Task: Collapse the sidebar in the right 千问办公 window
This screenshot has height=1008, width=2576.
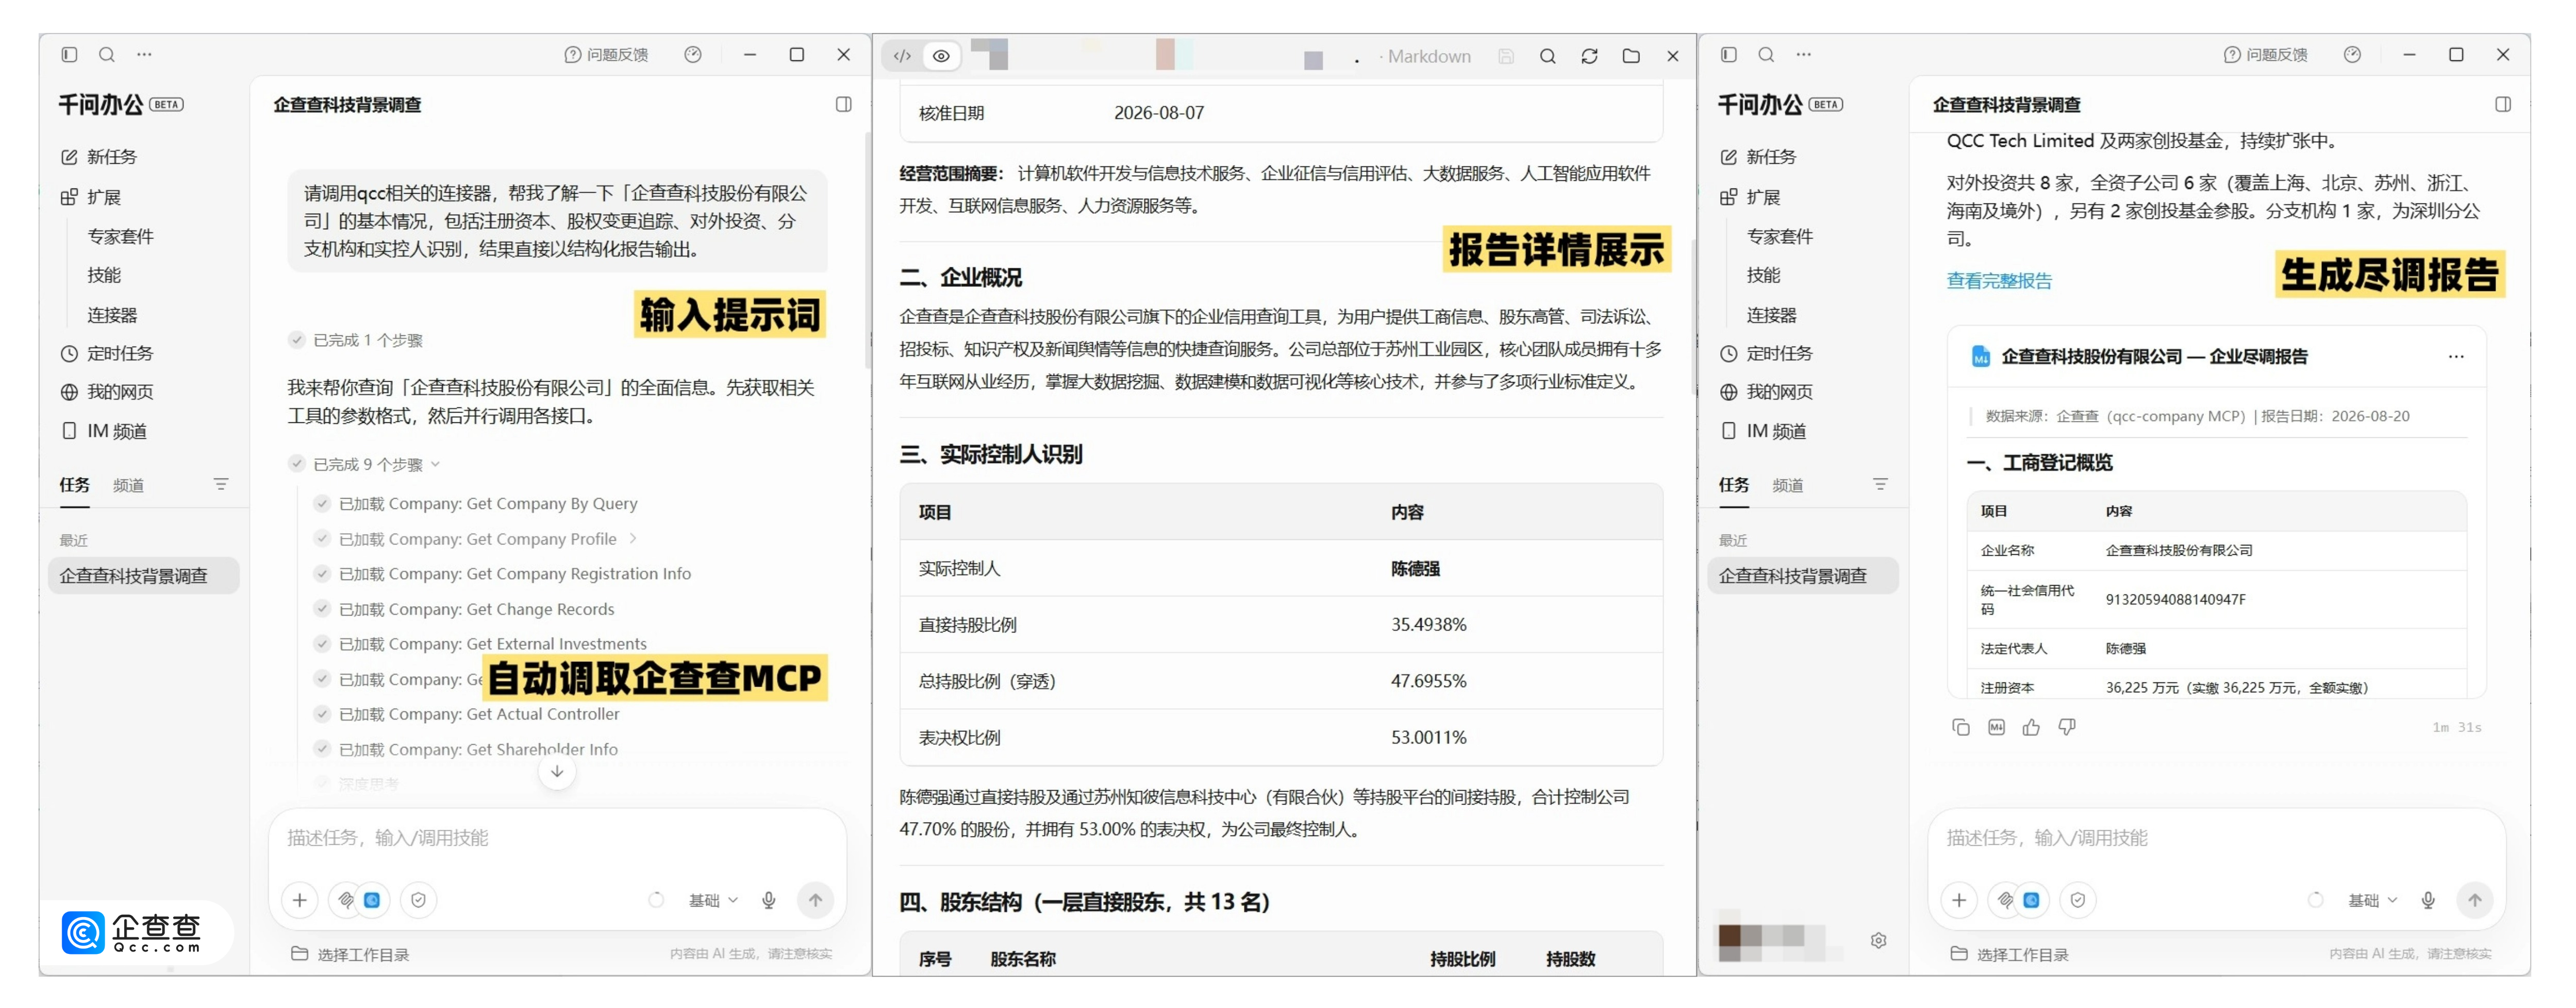Action: [1728, 55]
